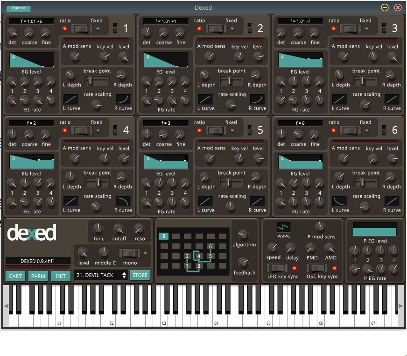Open the preset dropdown showing DEVIL TACK

tap(101, 275)
